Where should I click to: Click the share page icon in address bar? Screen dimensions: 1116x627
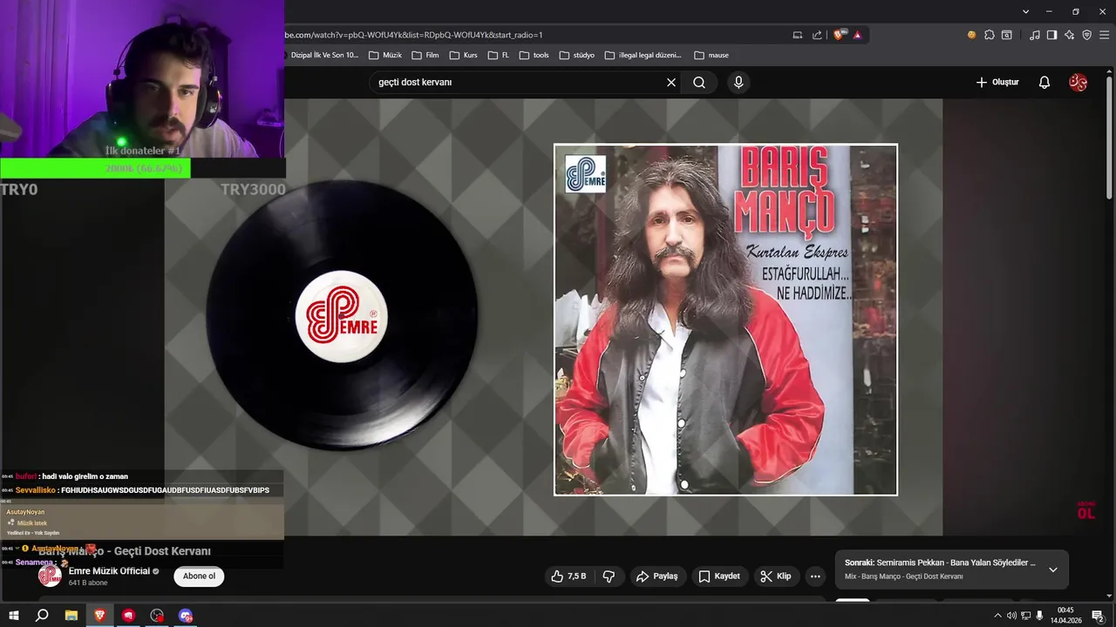pos(817,35)
